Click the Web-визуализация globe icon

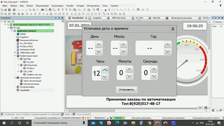click(x=21, y=84)
